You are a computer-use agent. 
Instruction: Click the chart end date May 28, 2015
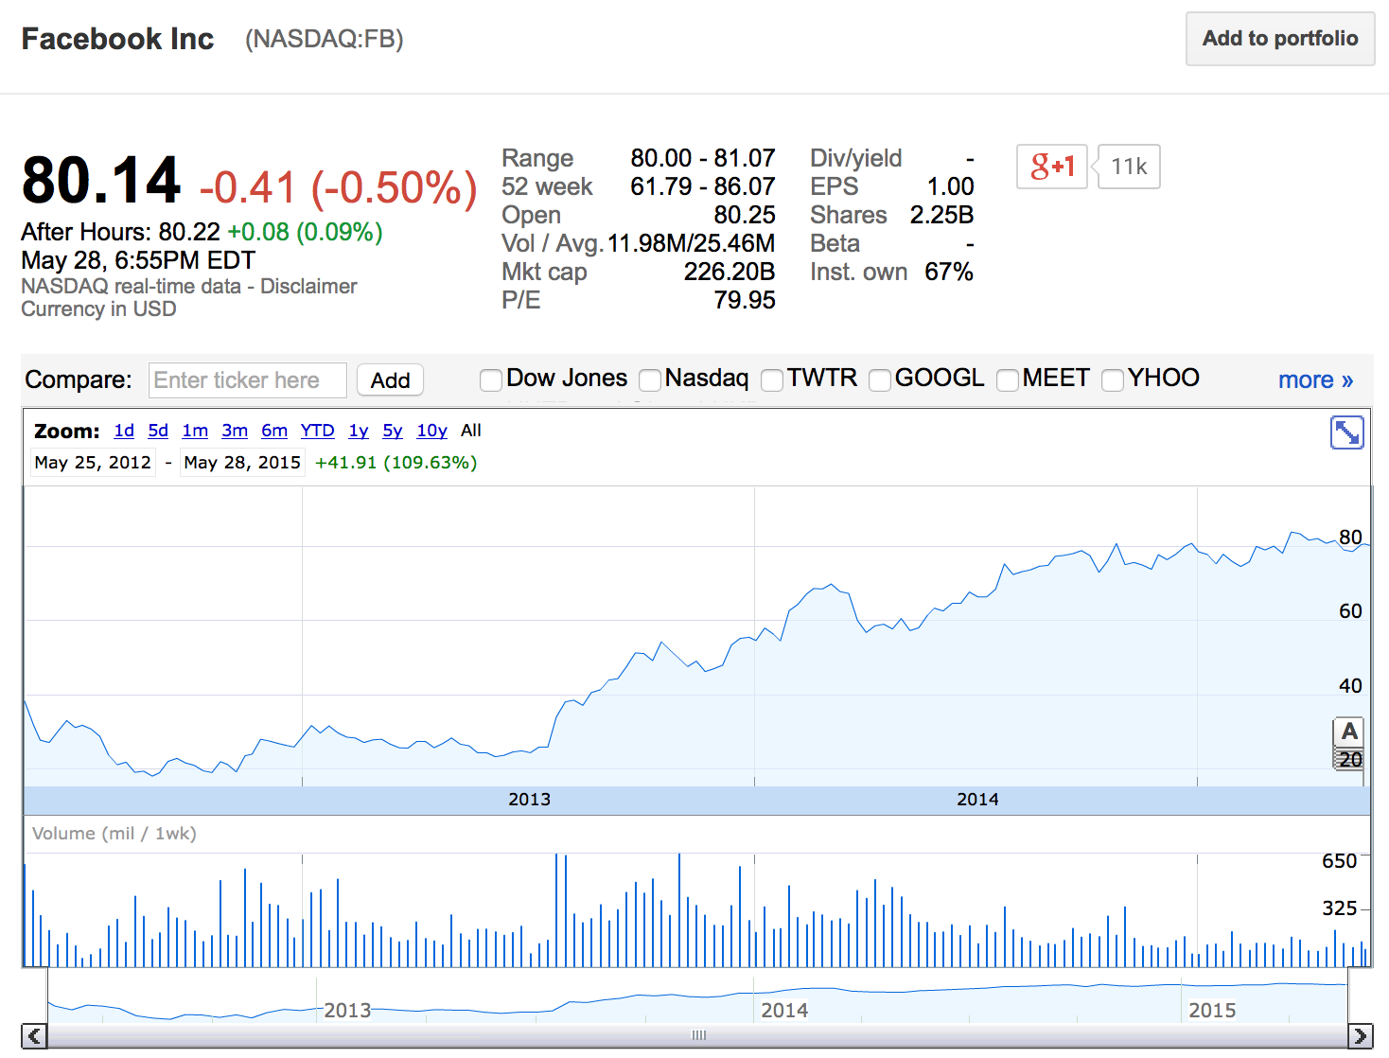pyautogui.click(x=242, y=463)
